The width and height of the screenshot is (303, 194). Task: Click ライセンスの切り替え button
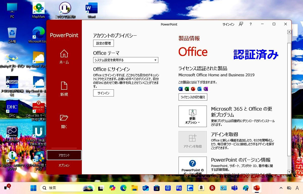coord(192,97)
